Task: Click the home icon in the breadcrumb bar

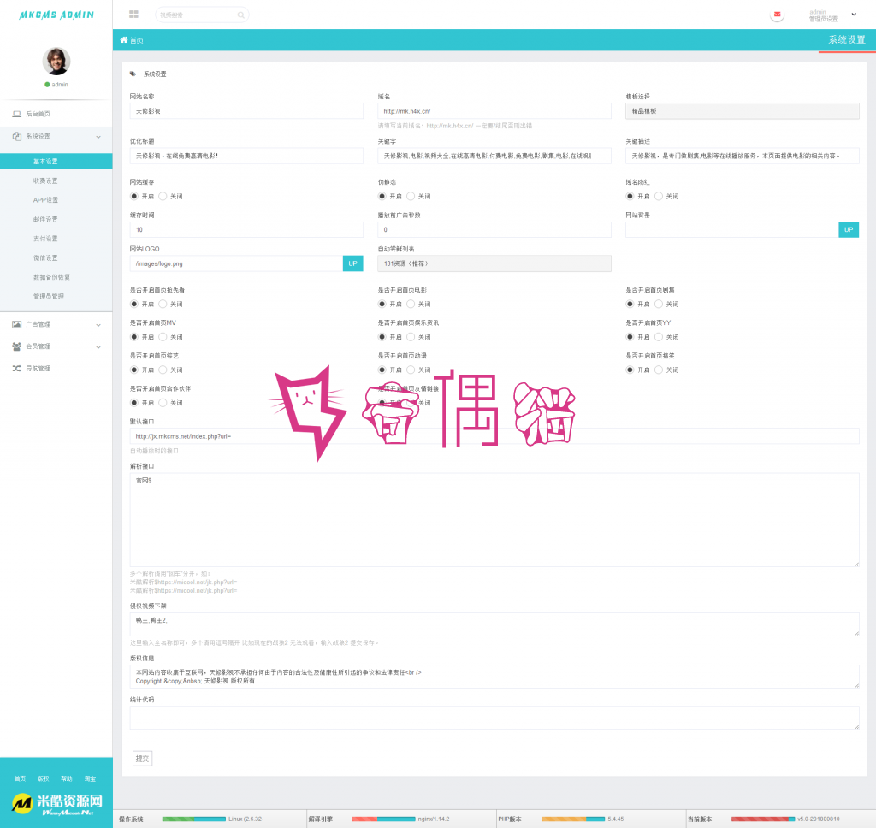Action: tap(123, 39)
